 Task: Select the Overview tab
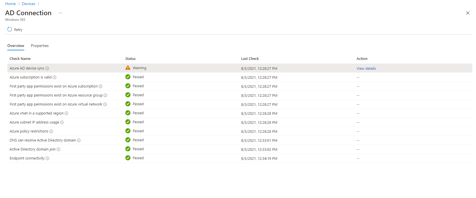pos(16,46)
